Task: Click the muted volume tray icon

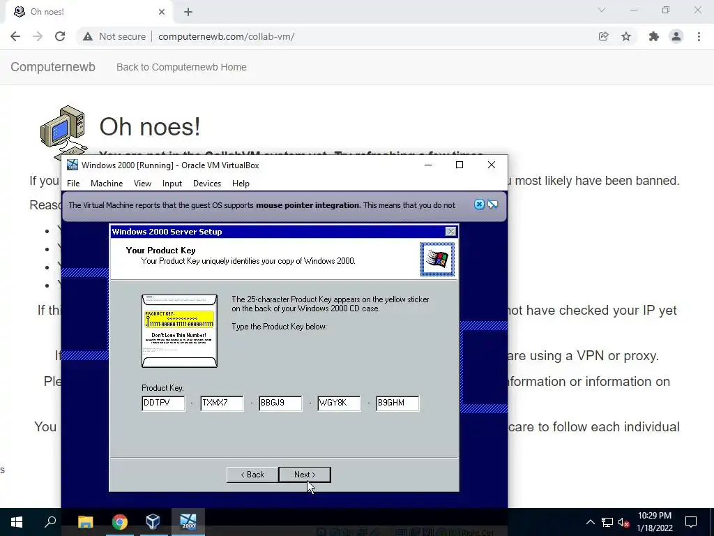Action: [623, 522]
